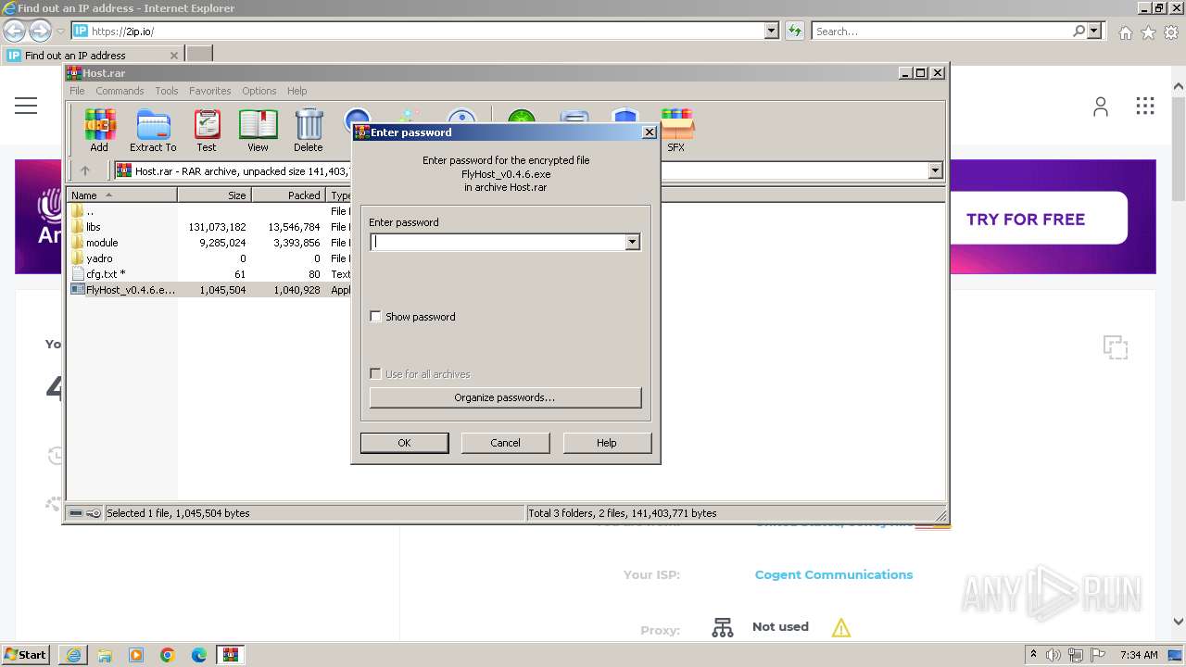
Task: Click the Start button
Action: (26, 654)
